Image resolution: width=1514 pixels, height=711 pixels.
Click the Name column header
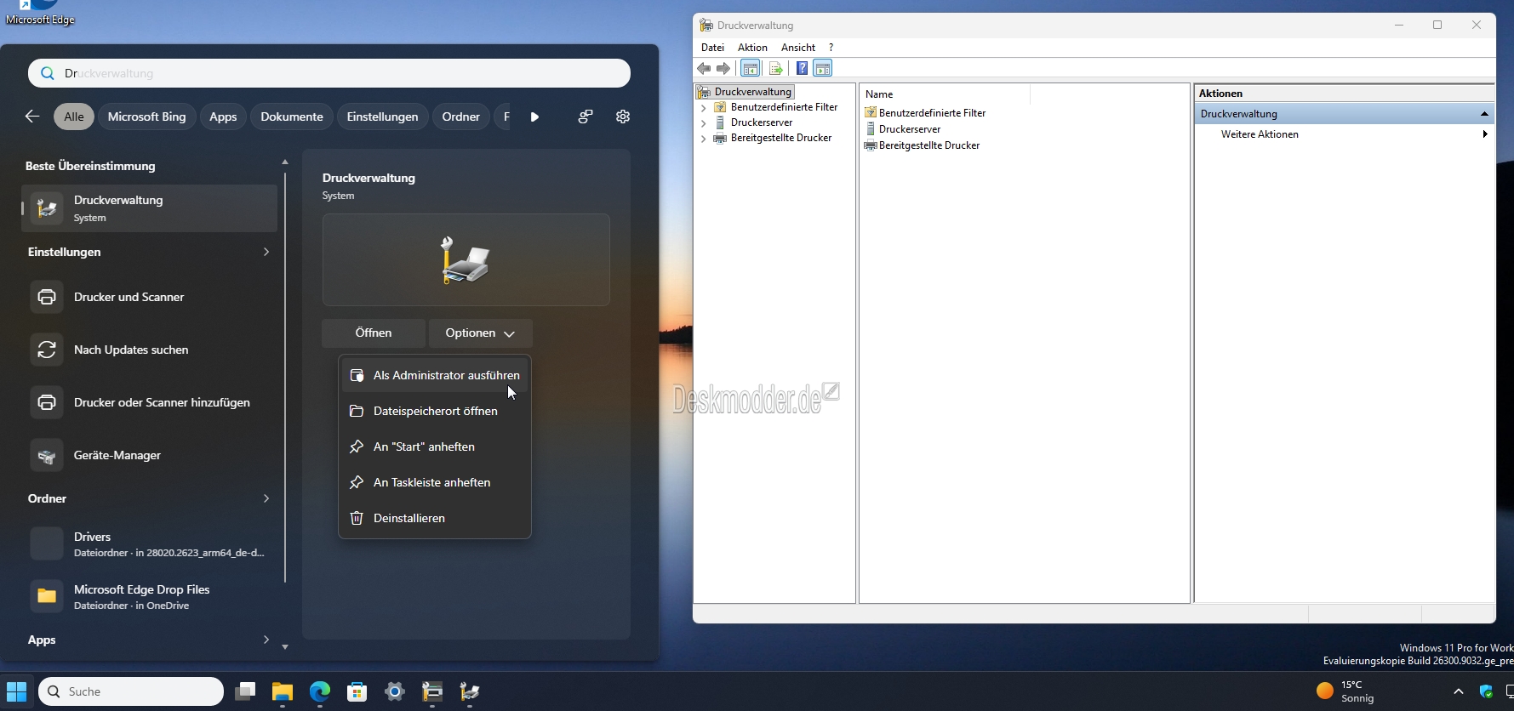pos(945,94)
